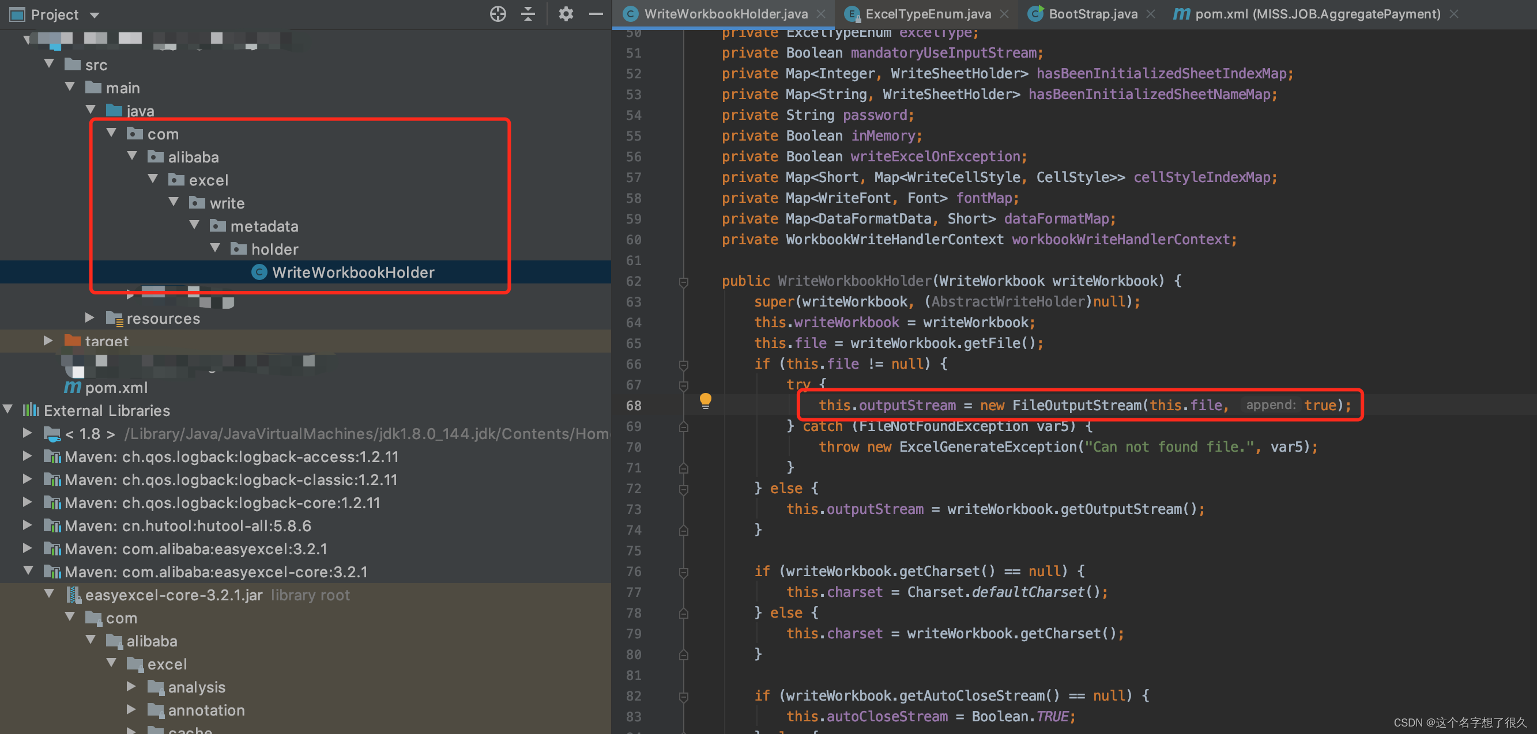Expand the target folder
1537x734 pixels.
coord(48,340)
